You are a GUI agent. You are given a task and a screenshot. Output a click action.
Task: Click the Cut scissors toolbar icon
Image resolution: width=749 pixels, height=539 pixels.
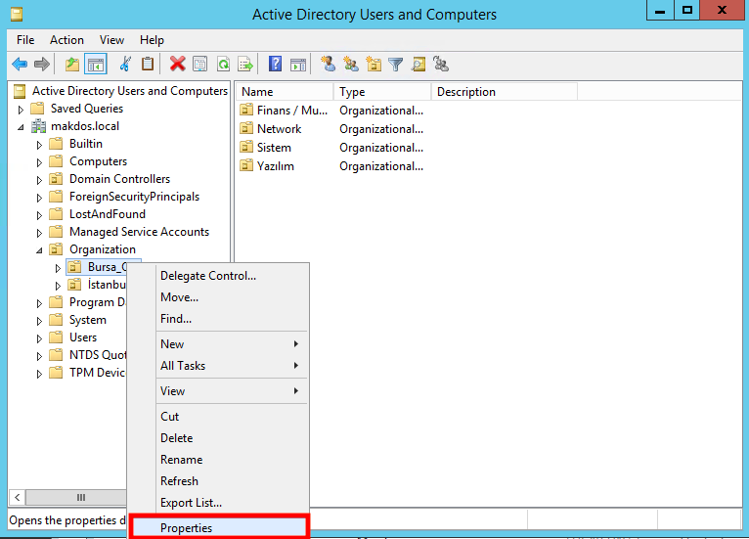click(x=125, y=64)
